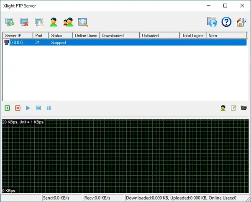Click the edit notepad icon in lower toolbar
This screenshot has height=202, width=251.
click(233, 108)
